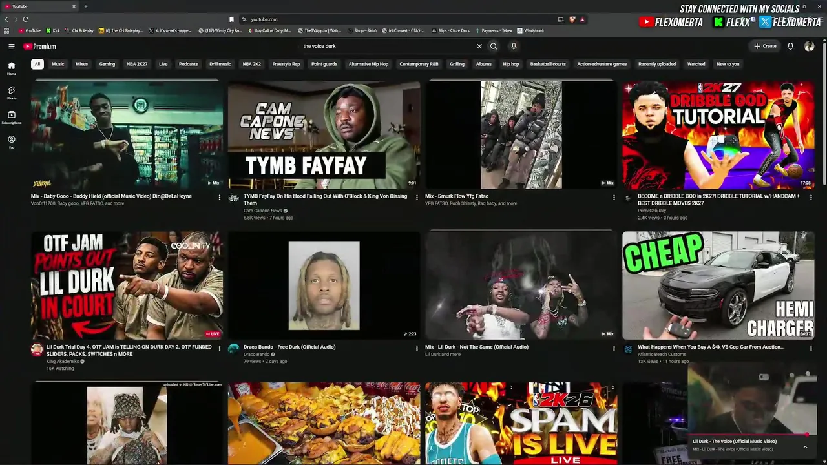Open the Cam Capone News channel link
The image size is (827, 465).
(263, 211)
